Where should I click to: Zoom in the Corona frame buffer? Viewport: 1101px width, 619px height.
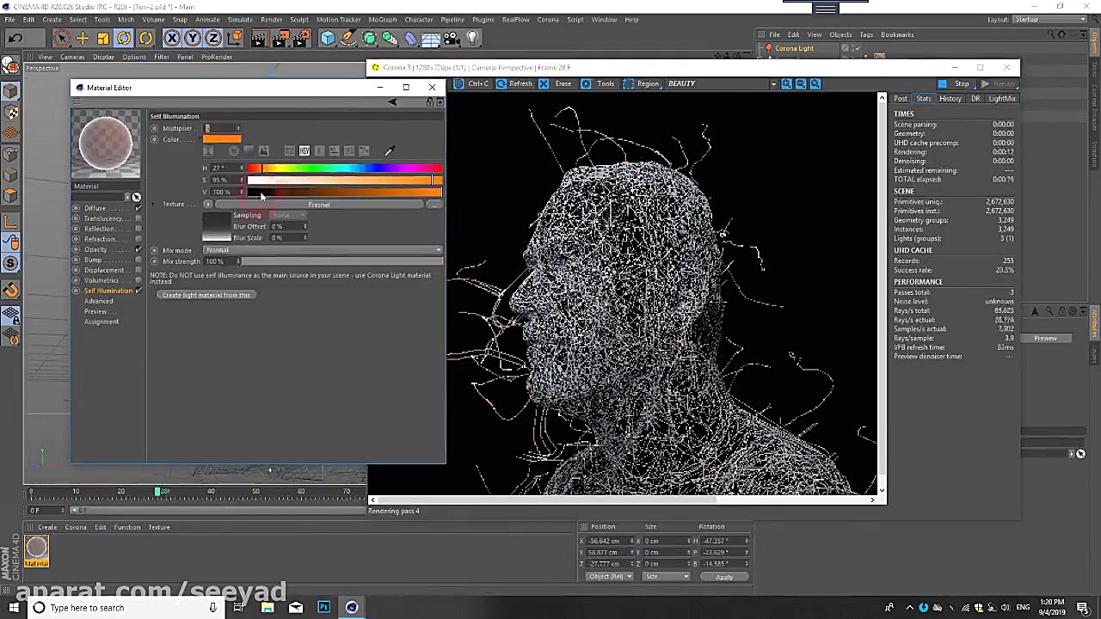point(787,83)
